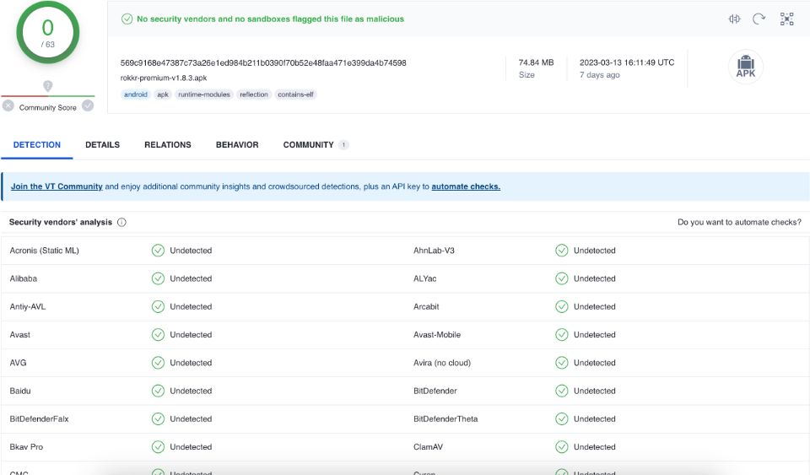Click Alibaba undetected check icon
Image resolution: width=810 pixels, height=475 pixels.
point(158,278)
